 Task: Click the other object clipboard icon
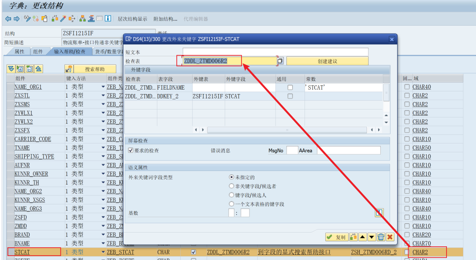click(45, 19)
